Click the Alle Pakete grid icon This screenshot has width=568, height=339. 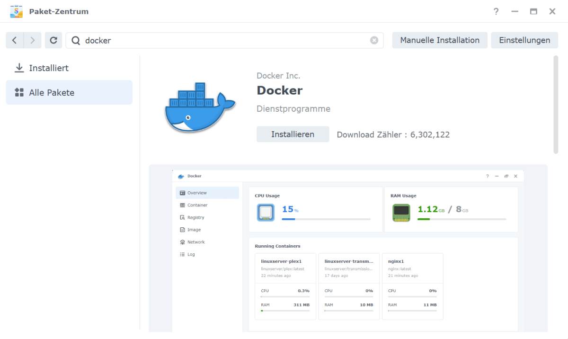click(19, 92)
